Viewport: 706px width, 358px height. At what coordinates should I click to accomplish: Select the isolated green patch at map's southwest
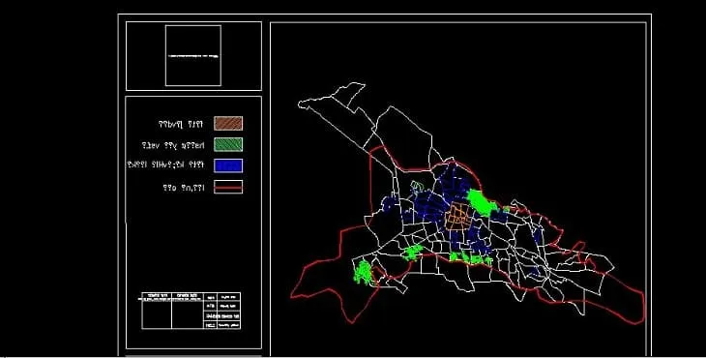tap(363, 273)
